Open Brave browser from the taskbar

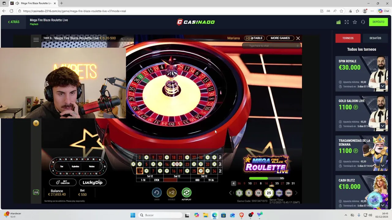click(x=242, y=215)
